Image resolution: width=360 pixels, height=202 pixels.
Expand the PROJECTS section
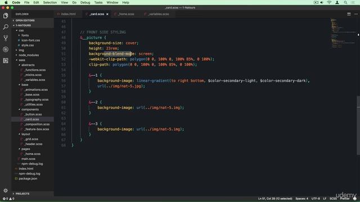(33, 194)
